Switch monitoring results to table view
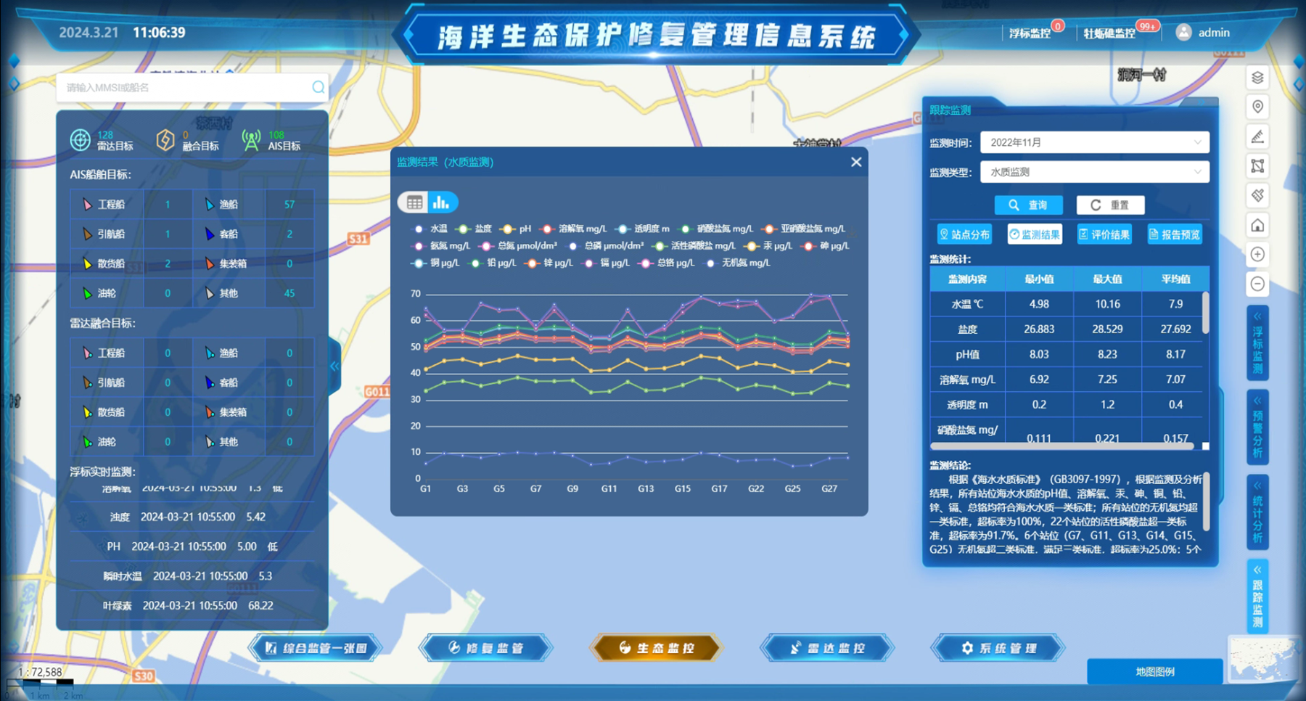The image size is (1306, 701). coord(414,203)
